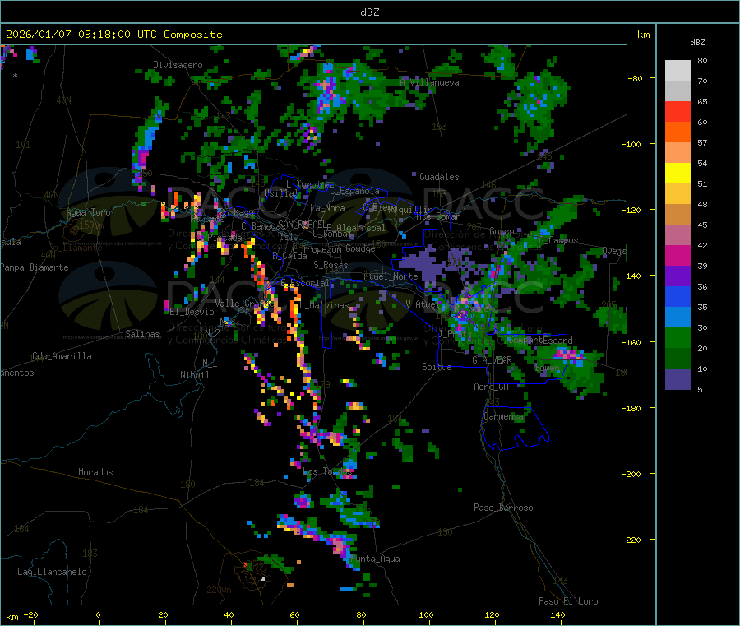
Task: Click the timestamp 2026/01/07 09:18:00 UTC Composite
Action: (113, 35)
